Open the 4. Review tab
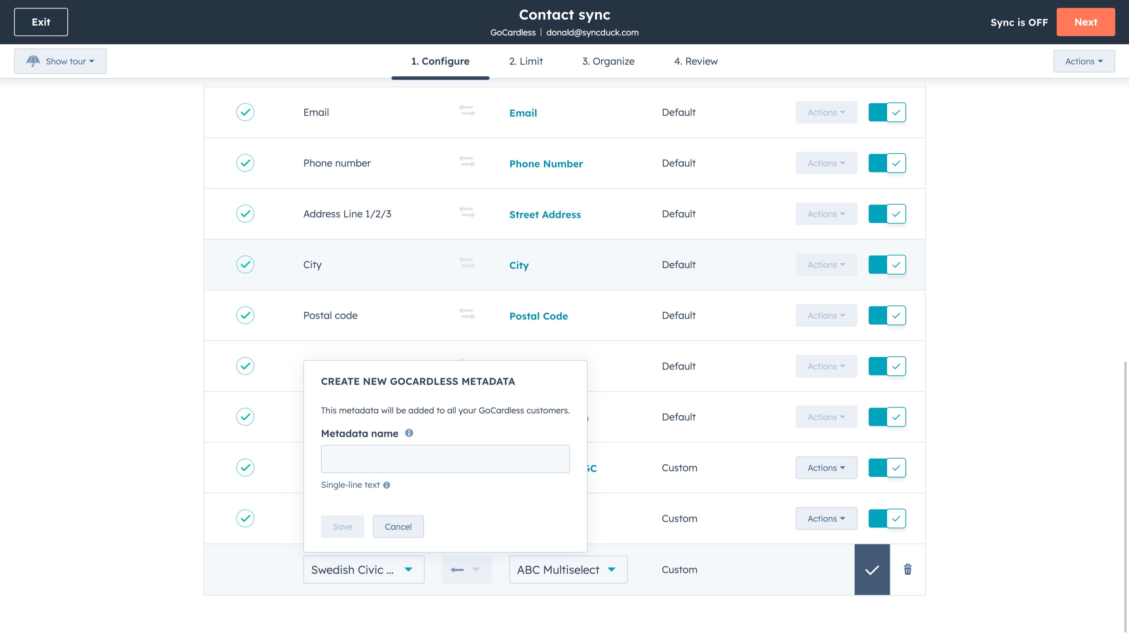The width and height of the screenshot is (1129, 635). [x=696, y=61]
